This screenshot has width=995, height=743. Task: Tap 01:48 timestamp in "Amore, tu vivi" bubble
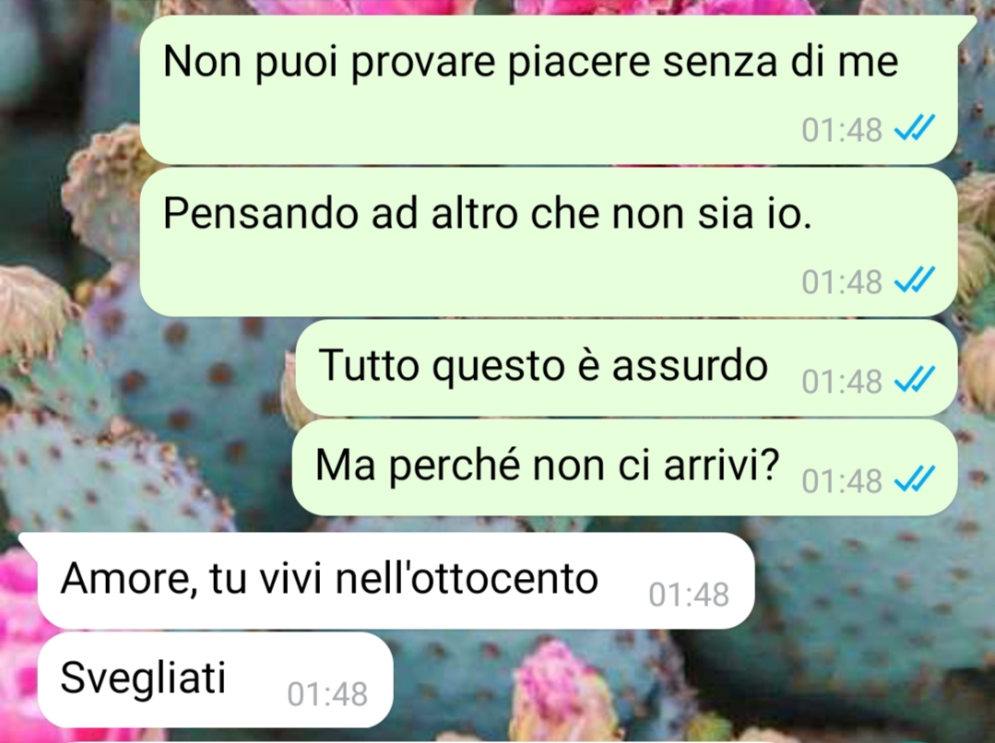pyautogui.click(x=689, y=595)
